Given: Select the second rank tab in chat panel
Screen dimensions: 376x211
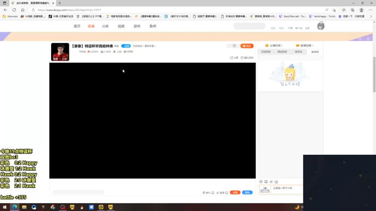Looking at the screenshot, I should [x=282, y=52].
